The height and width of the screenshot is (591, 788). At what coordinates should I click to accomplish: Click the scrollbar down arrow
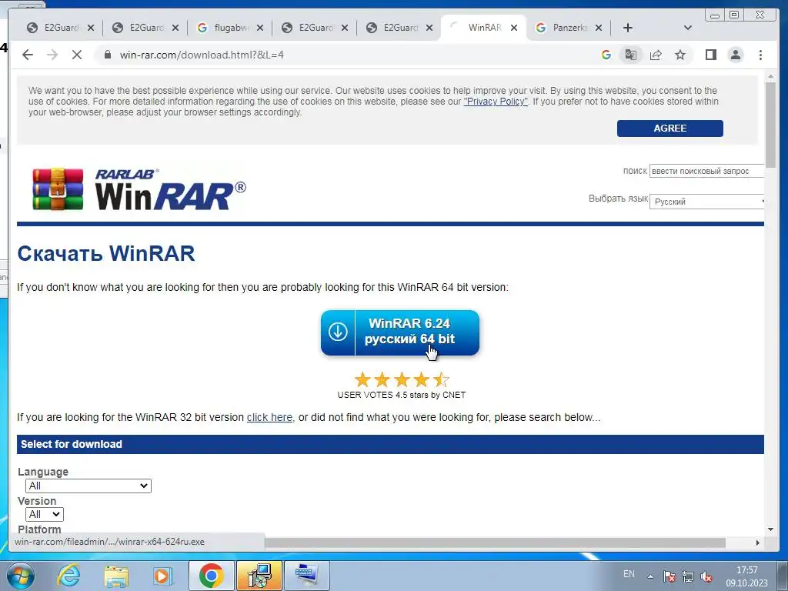pyautogui.click(x=770, y=529)
